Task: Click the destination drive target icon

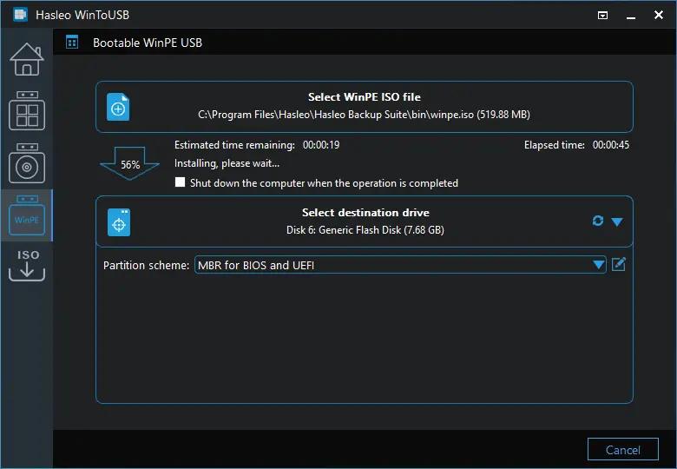Action: (119, 222)
